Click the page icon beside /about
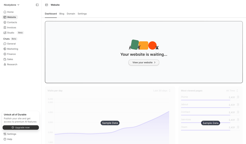 click(x=238, y=105)
